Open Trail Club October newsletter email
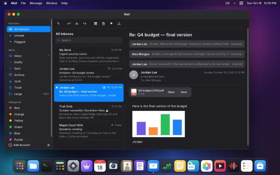The image size is (280, 175). [89, 112]
